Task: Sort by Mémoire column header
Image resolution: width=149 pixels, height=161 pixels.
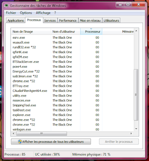Action: [x=118, y=32]
